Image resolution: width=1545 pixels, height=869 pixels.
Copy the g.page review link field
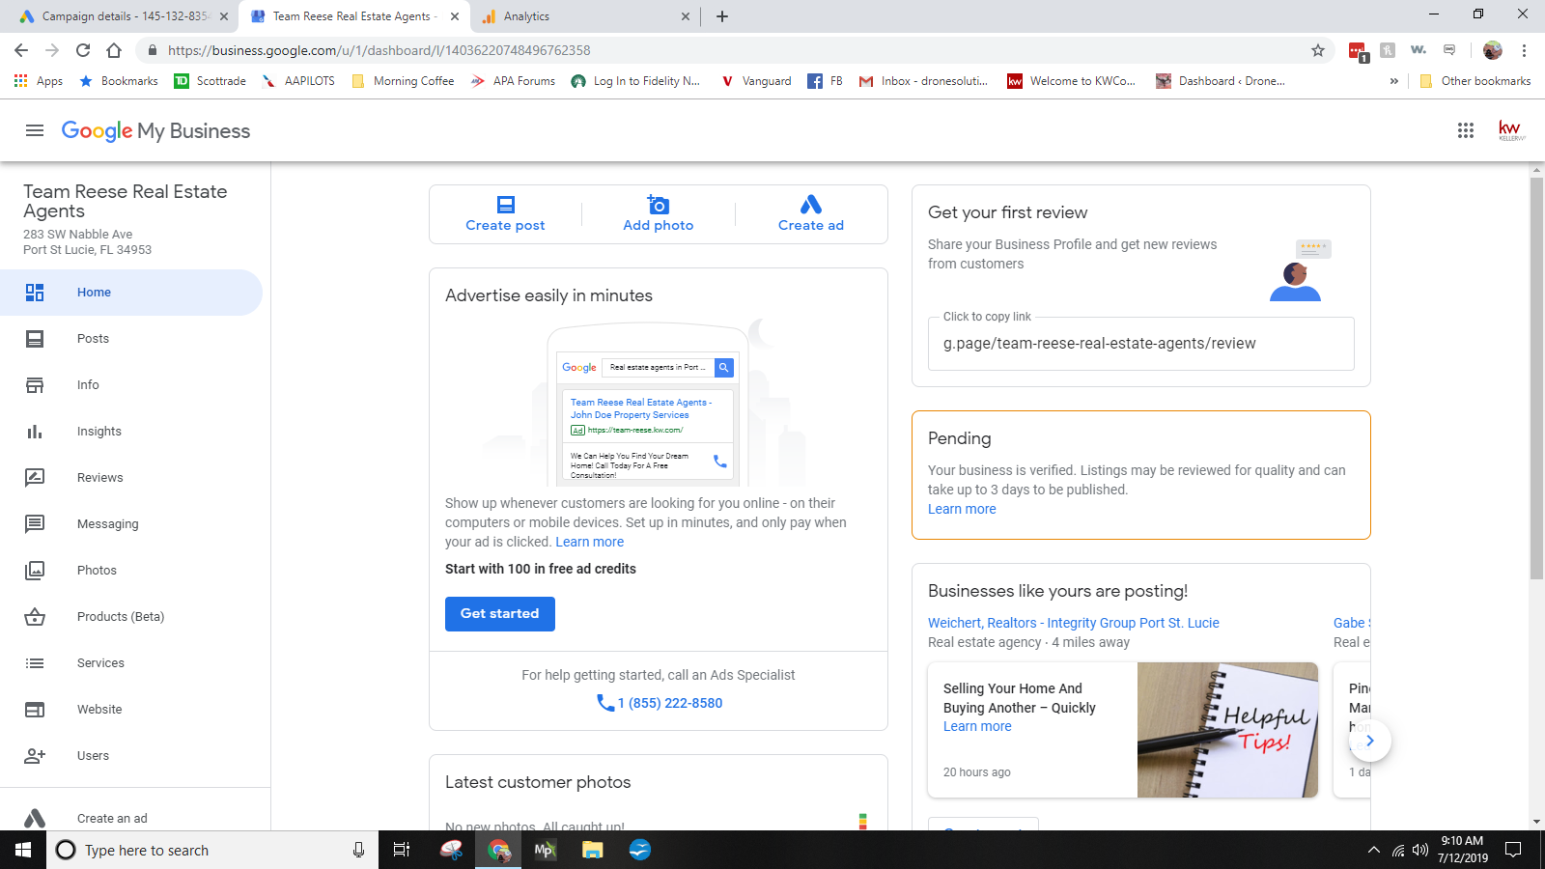pos(1141,344)
